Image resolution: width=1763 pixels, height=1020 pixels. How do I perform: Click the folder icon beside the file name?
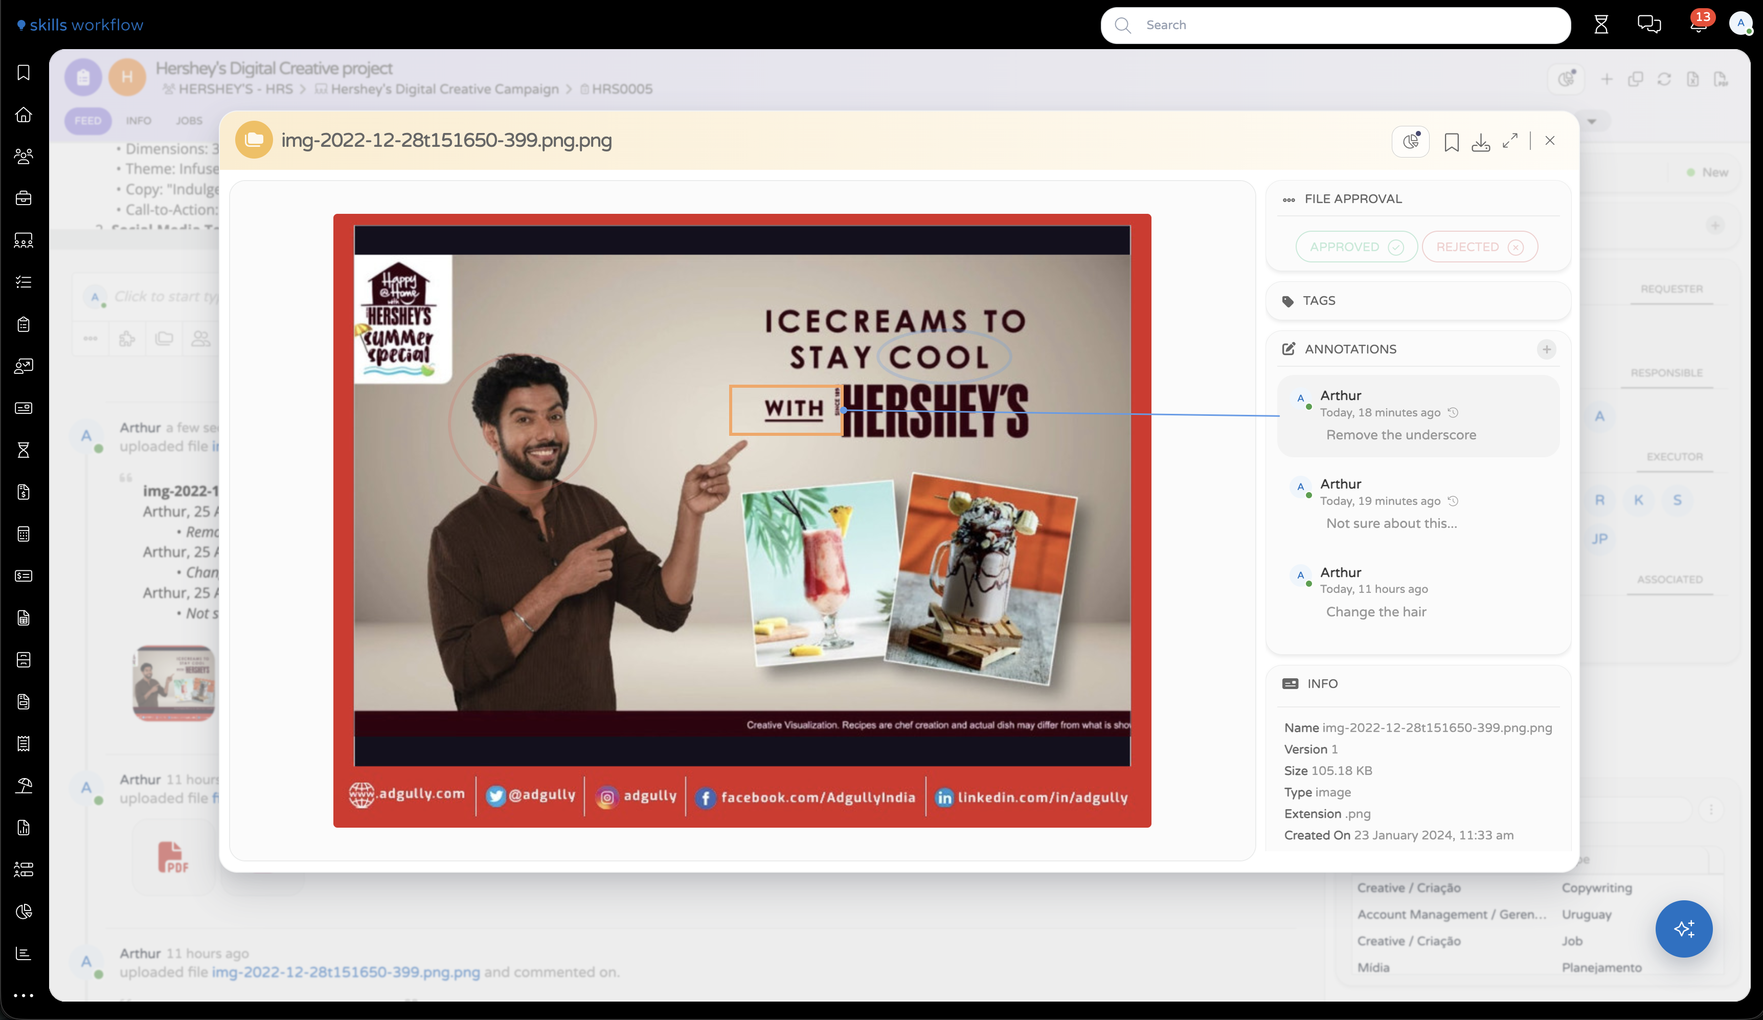pos(254,140)
